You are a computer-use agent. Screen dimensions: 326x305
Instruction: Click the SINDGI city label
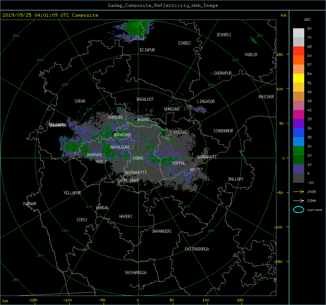click(184, 43)
